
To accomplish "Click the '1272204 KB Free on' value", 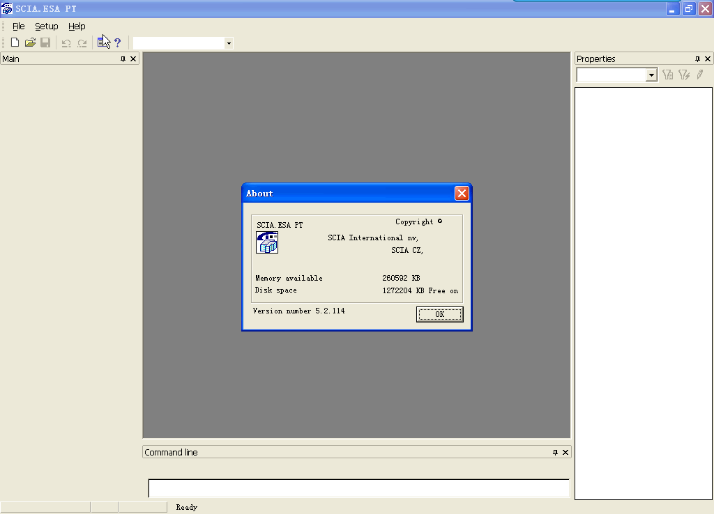I will tap(420, 290).
